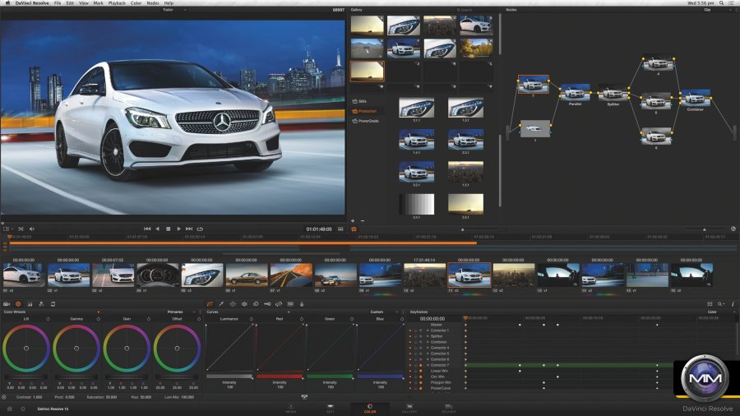Screen dimensions: 740x416
Task: Select the Splitter node in node graph
Action: click(613, 95)
